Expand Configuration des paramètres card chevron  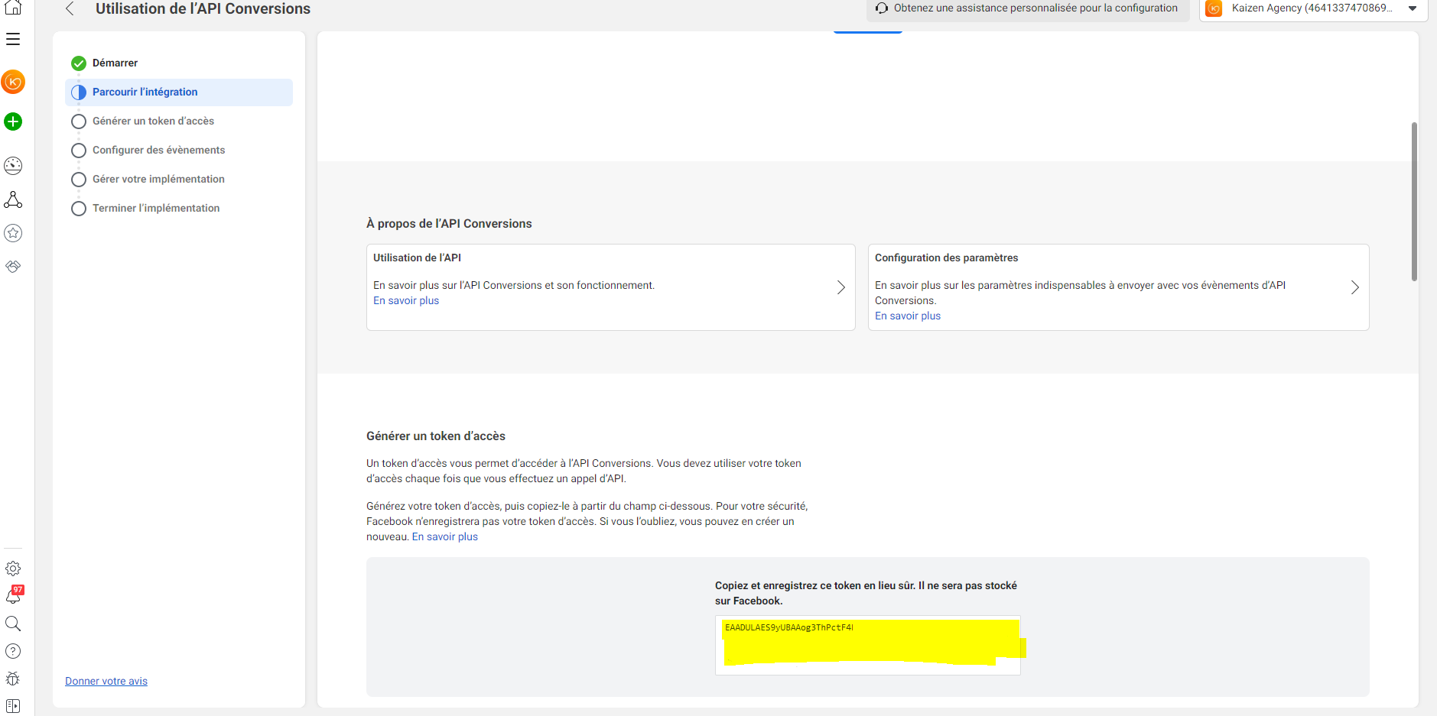click(1354, 287)
